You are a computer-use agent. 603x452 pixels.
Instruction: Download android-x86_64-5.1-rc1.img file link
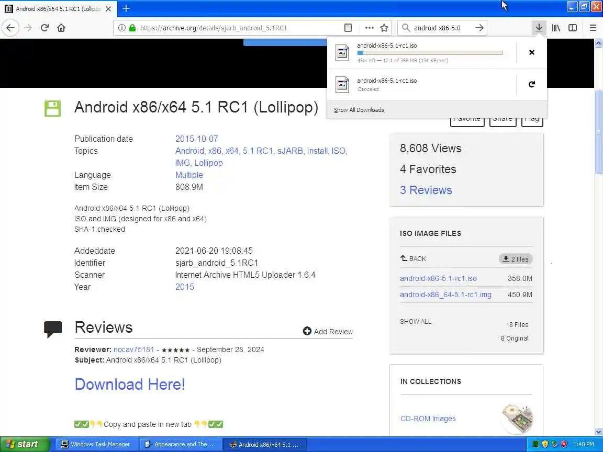pos(445,295)
